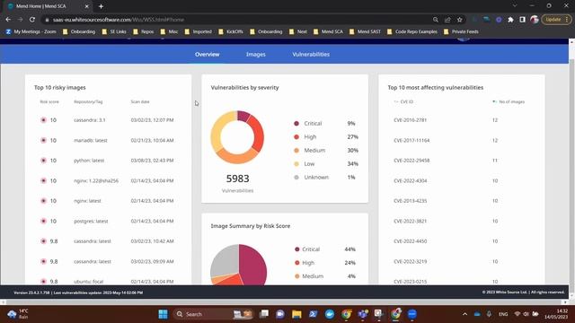The height and width of the screenshot is (323, 575).
Task: Open the Private Feeds bookmark folder
Action: point(461,32)
